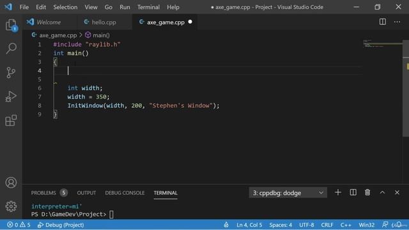Click the closing brace on line 9
The height and width of the screenshot is (230, 409).
tap(55, 114)
